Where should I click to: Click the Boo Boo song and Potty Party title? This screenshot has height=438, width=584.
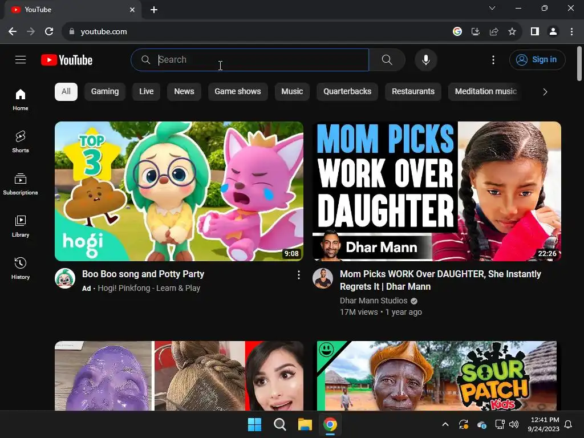tap(143, 274)
